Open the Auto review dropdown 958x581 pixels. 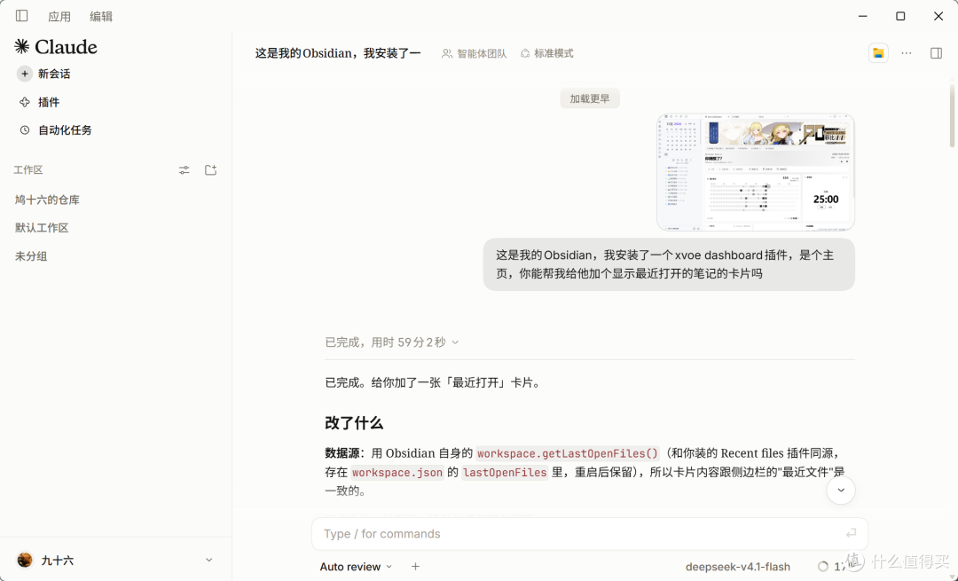pos(356,567)
